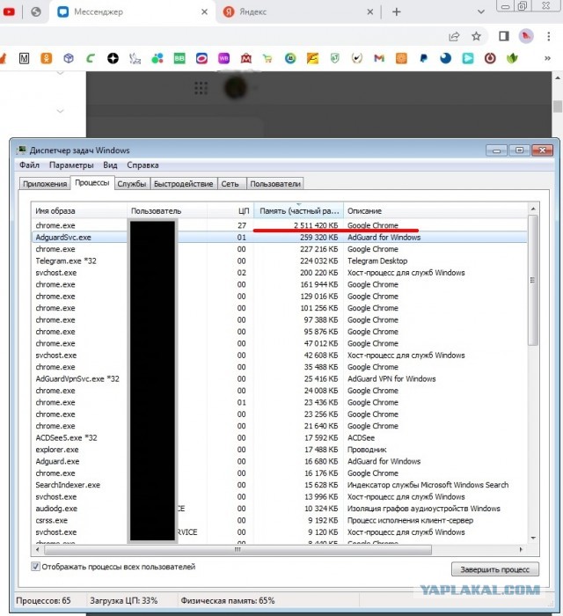Viewport: 563px width, 616px height.
Task: Open the Вид menu
Action: [110, 165]
